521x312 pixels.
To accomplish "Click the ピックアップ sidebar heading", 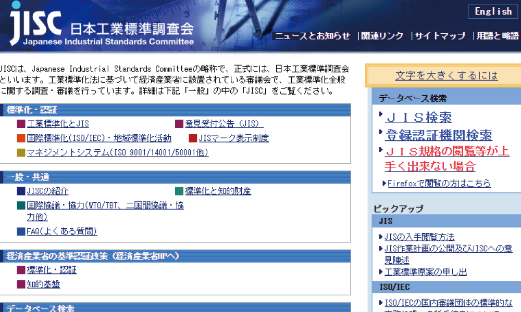I will point(399,209).
